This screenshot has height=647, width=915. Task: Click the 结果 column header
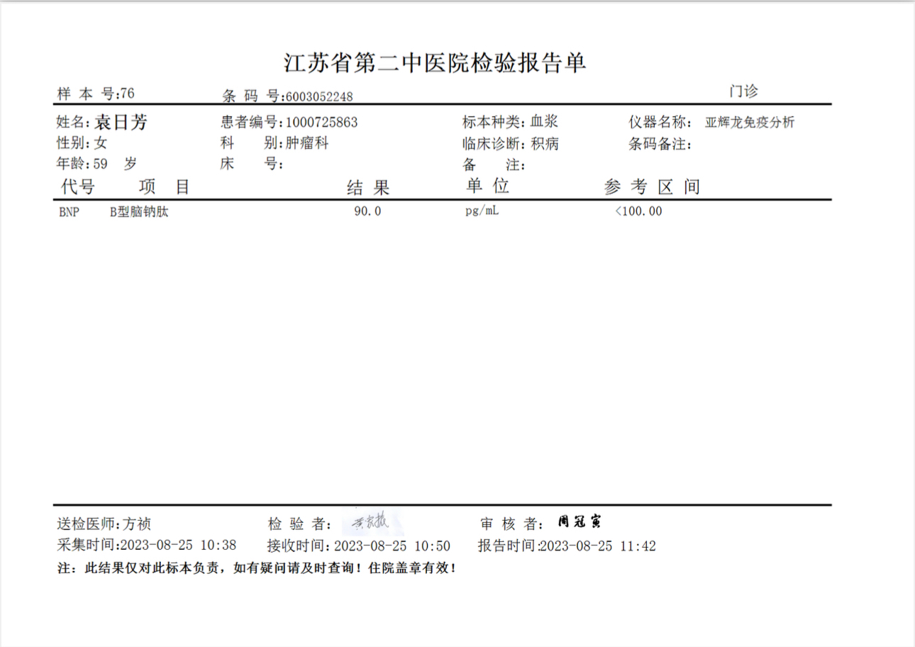(368, 188)
